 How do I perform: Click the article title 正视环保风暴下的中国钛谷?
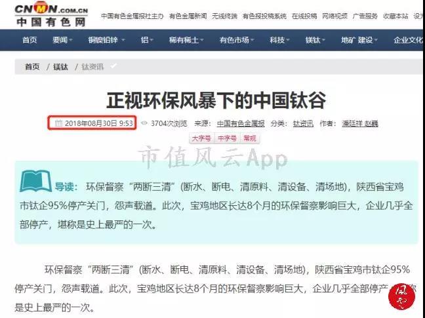click(x=216, y=100)
